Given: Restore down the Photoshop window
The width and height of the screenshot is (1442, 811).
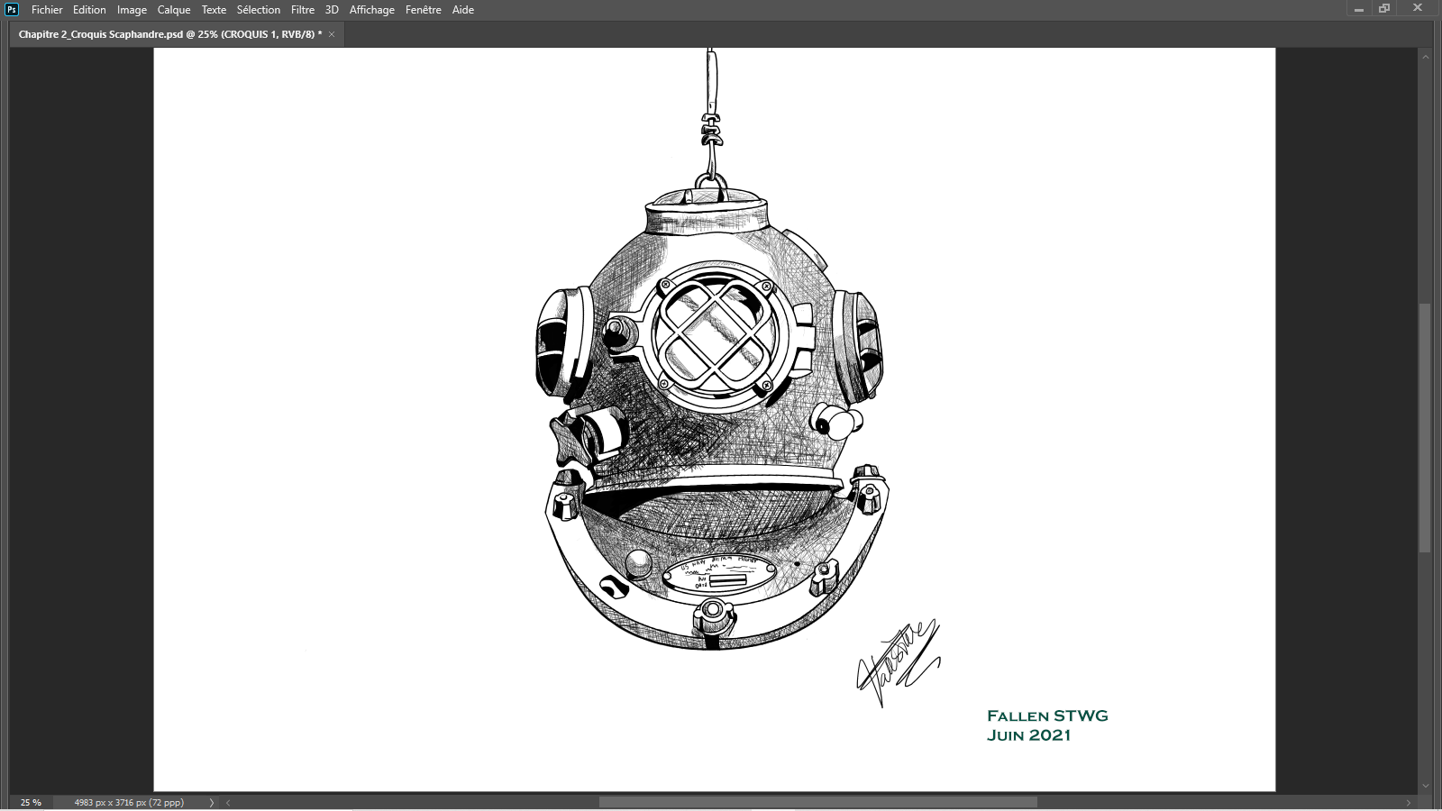Looking at the screenshot, I should tap(1384, 9).
